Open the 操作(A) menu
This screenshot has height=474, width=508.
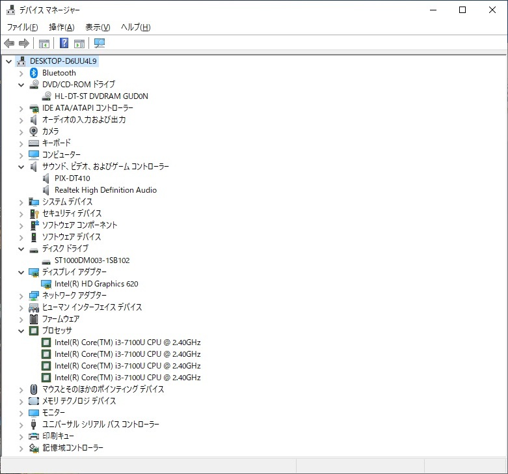(62, 27)
